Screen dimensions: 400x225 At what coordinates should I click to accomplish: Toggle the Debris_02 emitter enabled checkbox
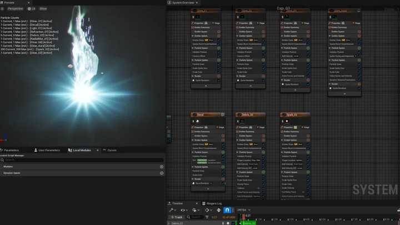coord(239,115)
